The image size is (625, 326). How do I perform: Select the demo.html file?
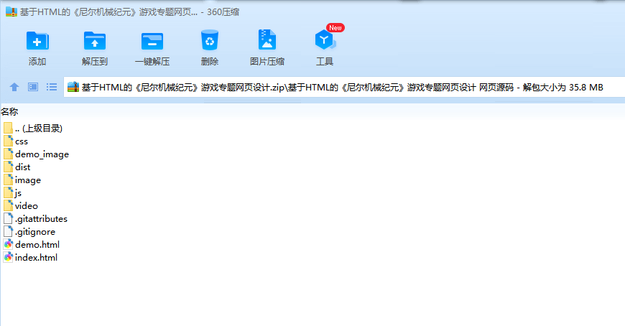(32, 244)
